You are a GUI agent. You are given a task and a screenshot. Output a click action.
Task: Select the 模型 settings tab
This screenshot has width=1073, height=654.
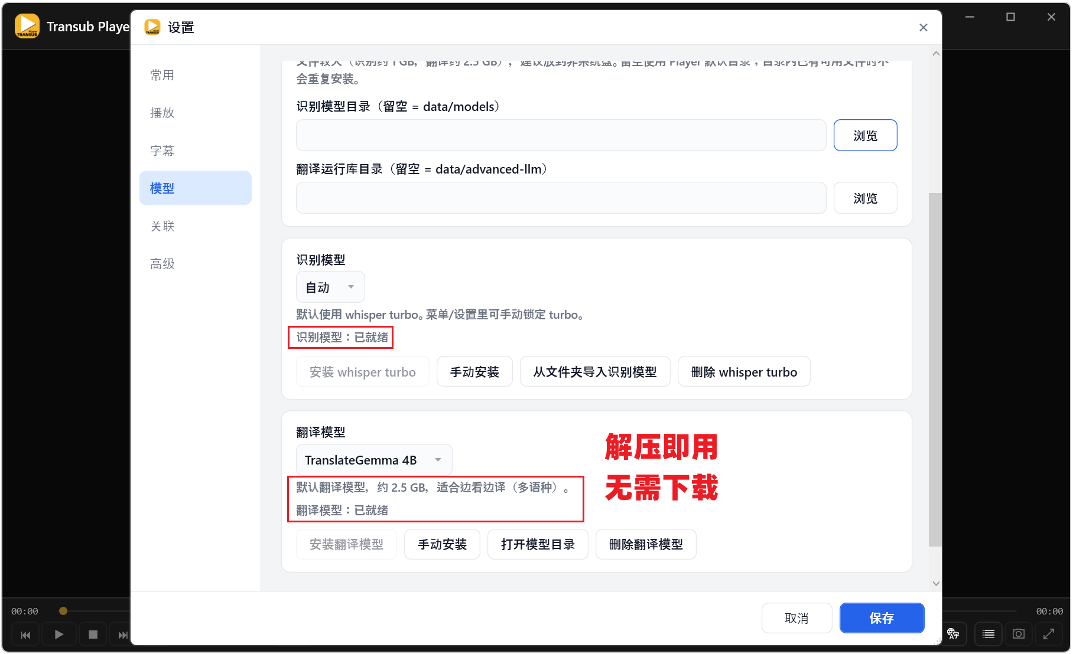pos(196,188)
